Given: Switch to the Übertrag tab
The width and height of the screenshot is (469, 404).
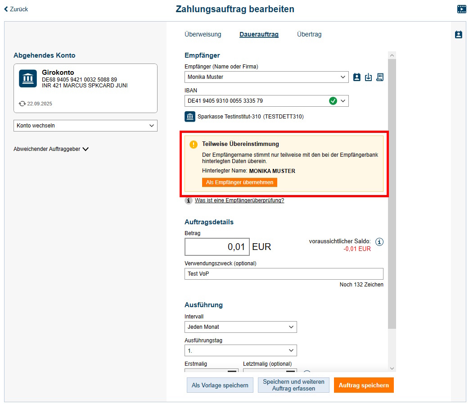Looking at the screenshot, I should pyautogui.click(x=309, y=34).
